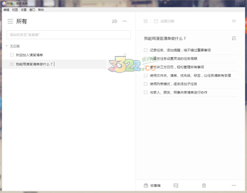Click the 收集箱 move-to-list icon
This screenshot has height=193, width=247.
[146, 186]
